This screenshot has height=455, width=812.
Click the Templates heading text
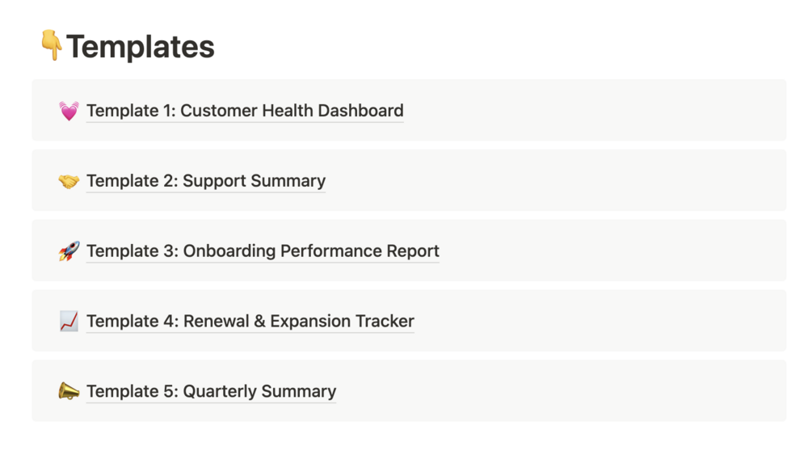(141, 47)
